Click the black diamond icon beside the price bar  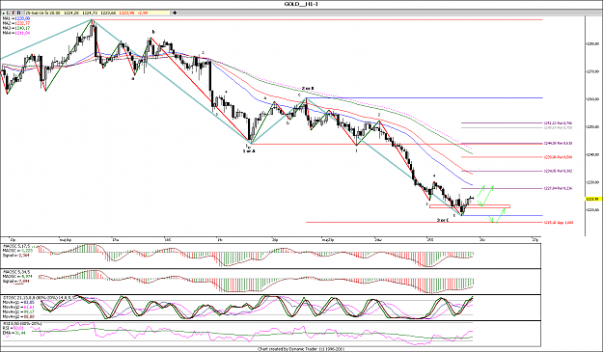coord(175,13)
